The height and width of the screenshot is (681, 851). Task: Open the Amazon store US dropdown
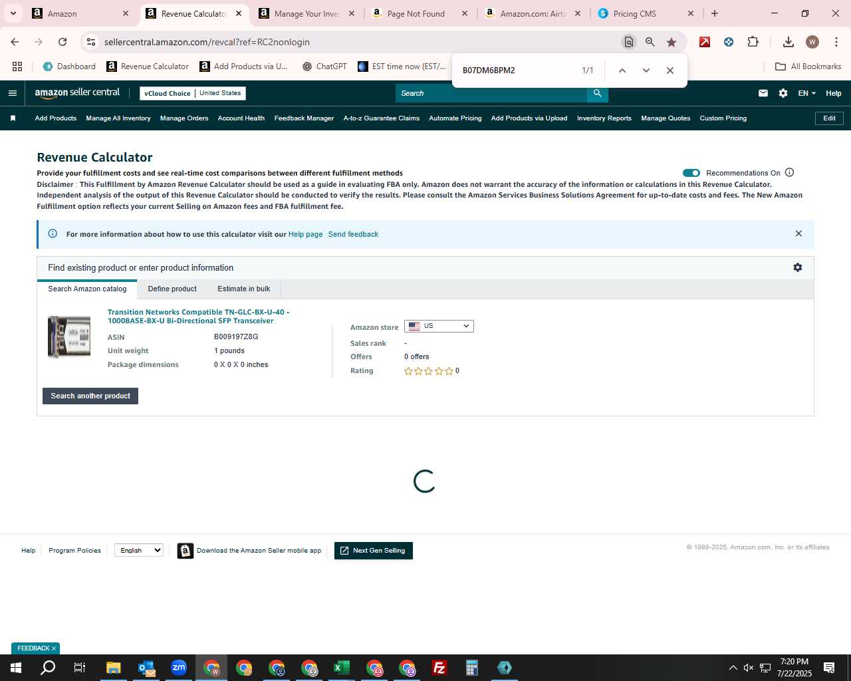(439, 326)
